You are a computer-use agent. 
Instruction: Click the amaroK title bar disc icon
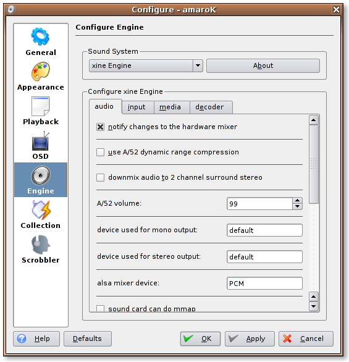pyautogui.click(x=11, y=9)
